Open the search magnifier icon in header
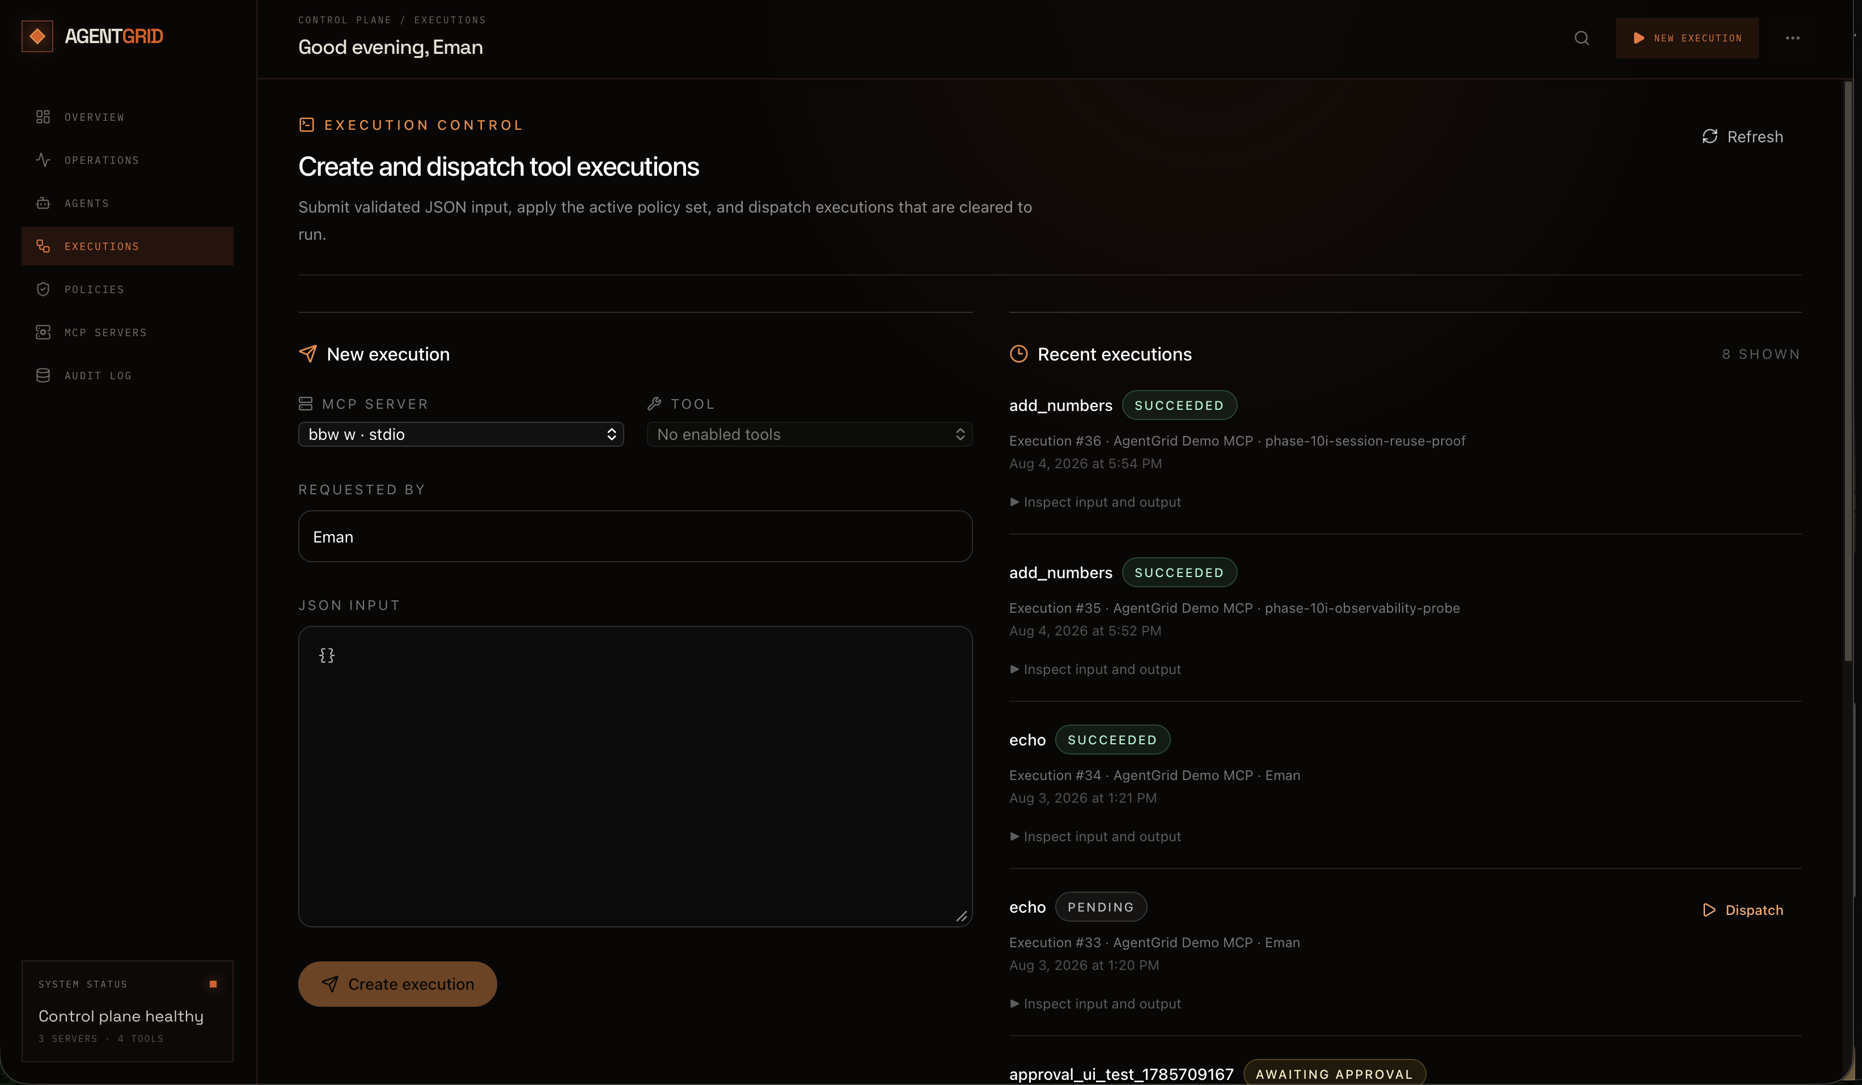 tap(1581, 37)
